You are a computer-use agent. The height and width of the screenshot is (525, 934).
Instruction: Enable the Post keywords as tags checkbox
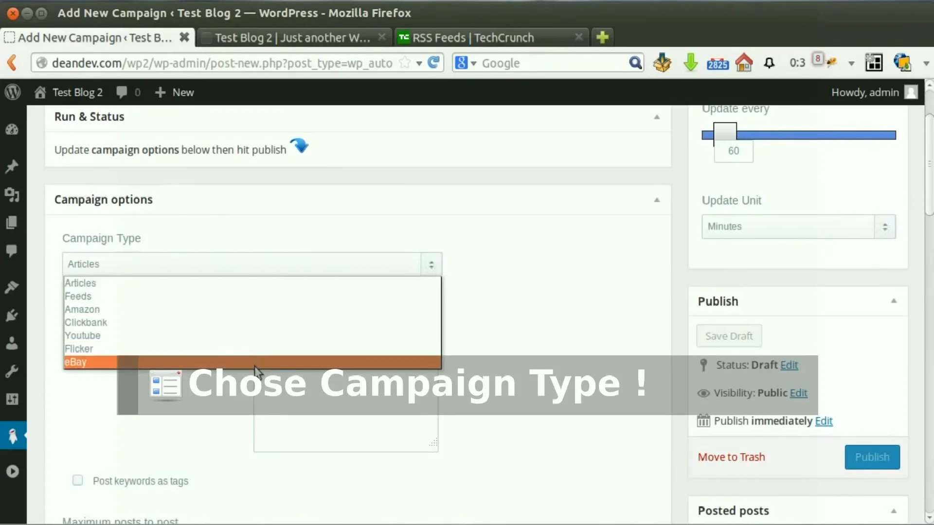77,480
